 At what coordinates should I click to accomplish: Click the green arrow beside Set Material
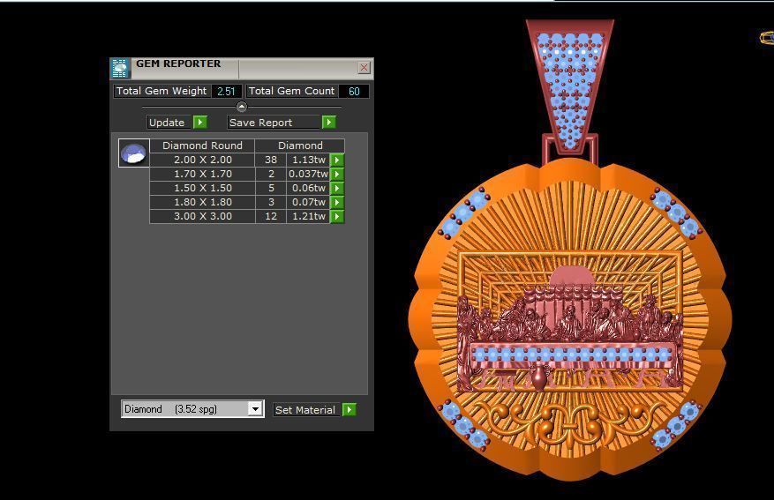coord(349,410)
